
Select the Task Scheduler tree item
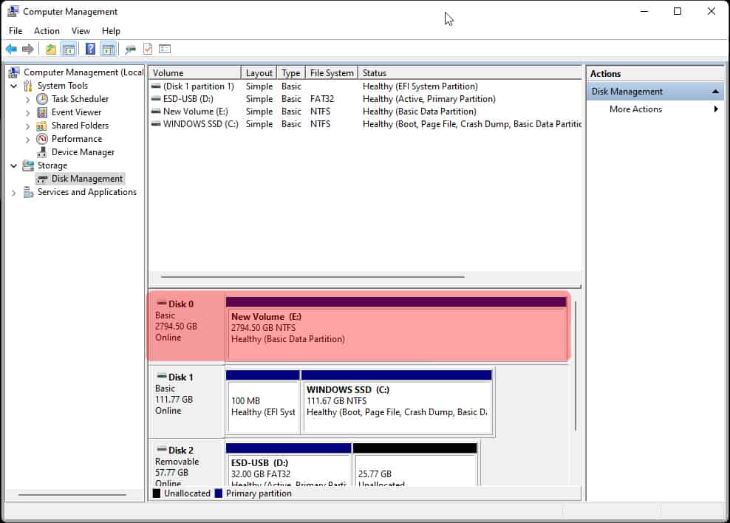(x=80, y=99)
